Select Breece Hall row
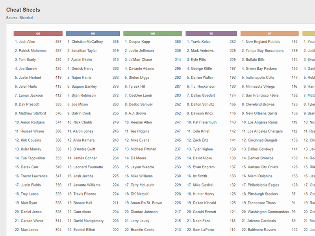 point(93,203)
